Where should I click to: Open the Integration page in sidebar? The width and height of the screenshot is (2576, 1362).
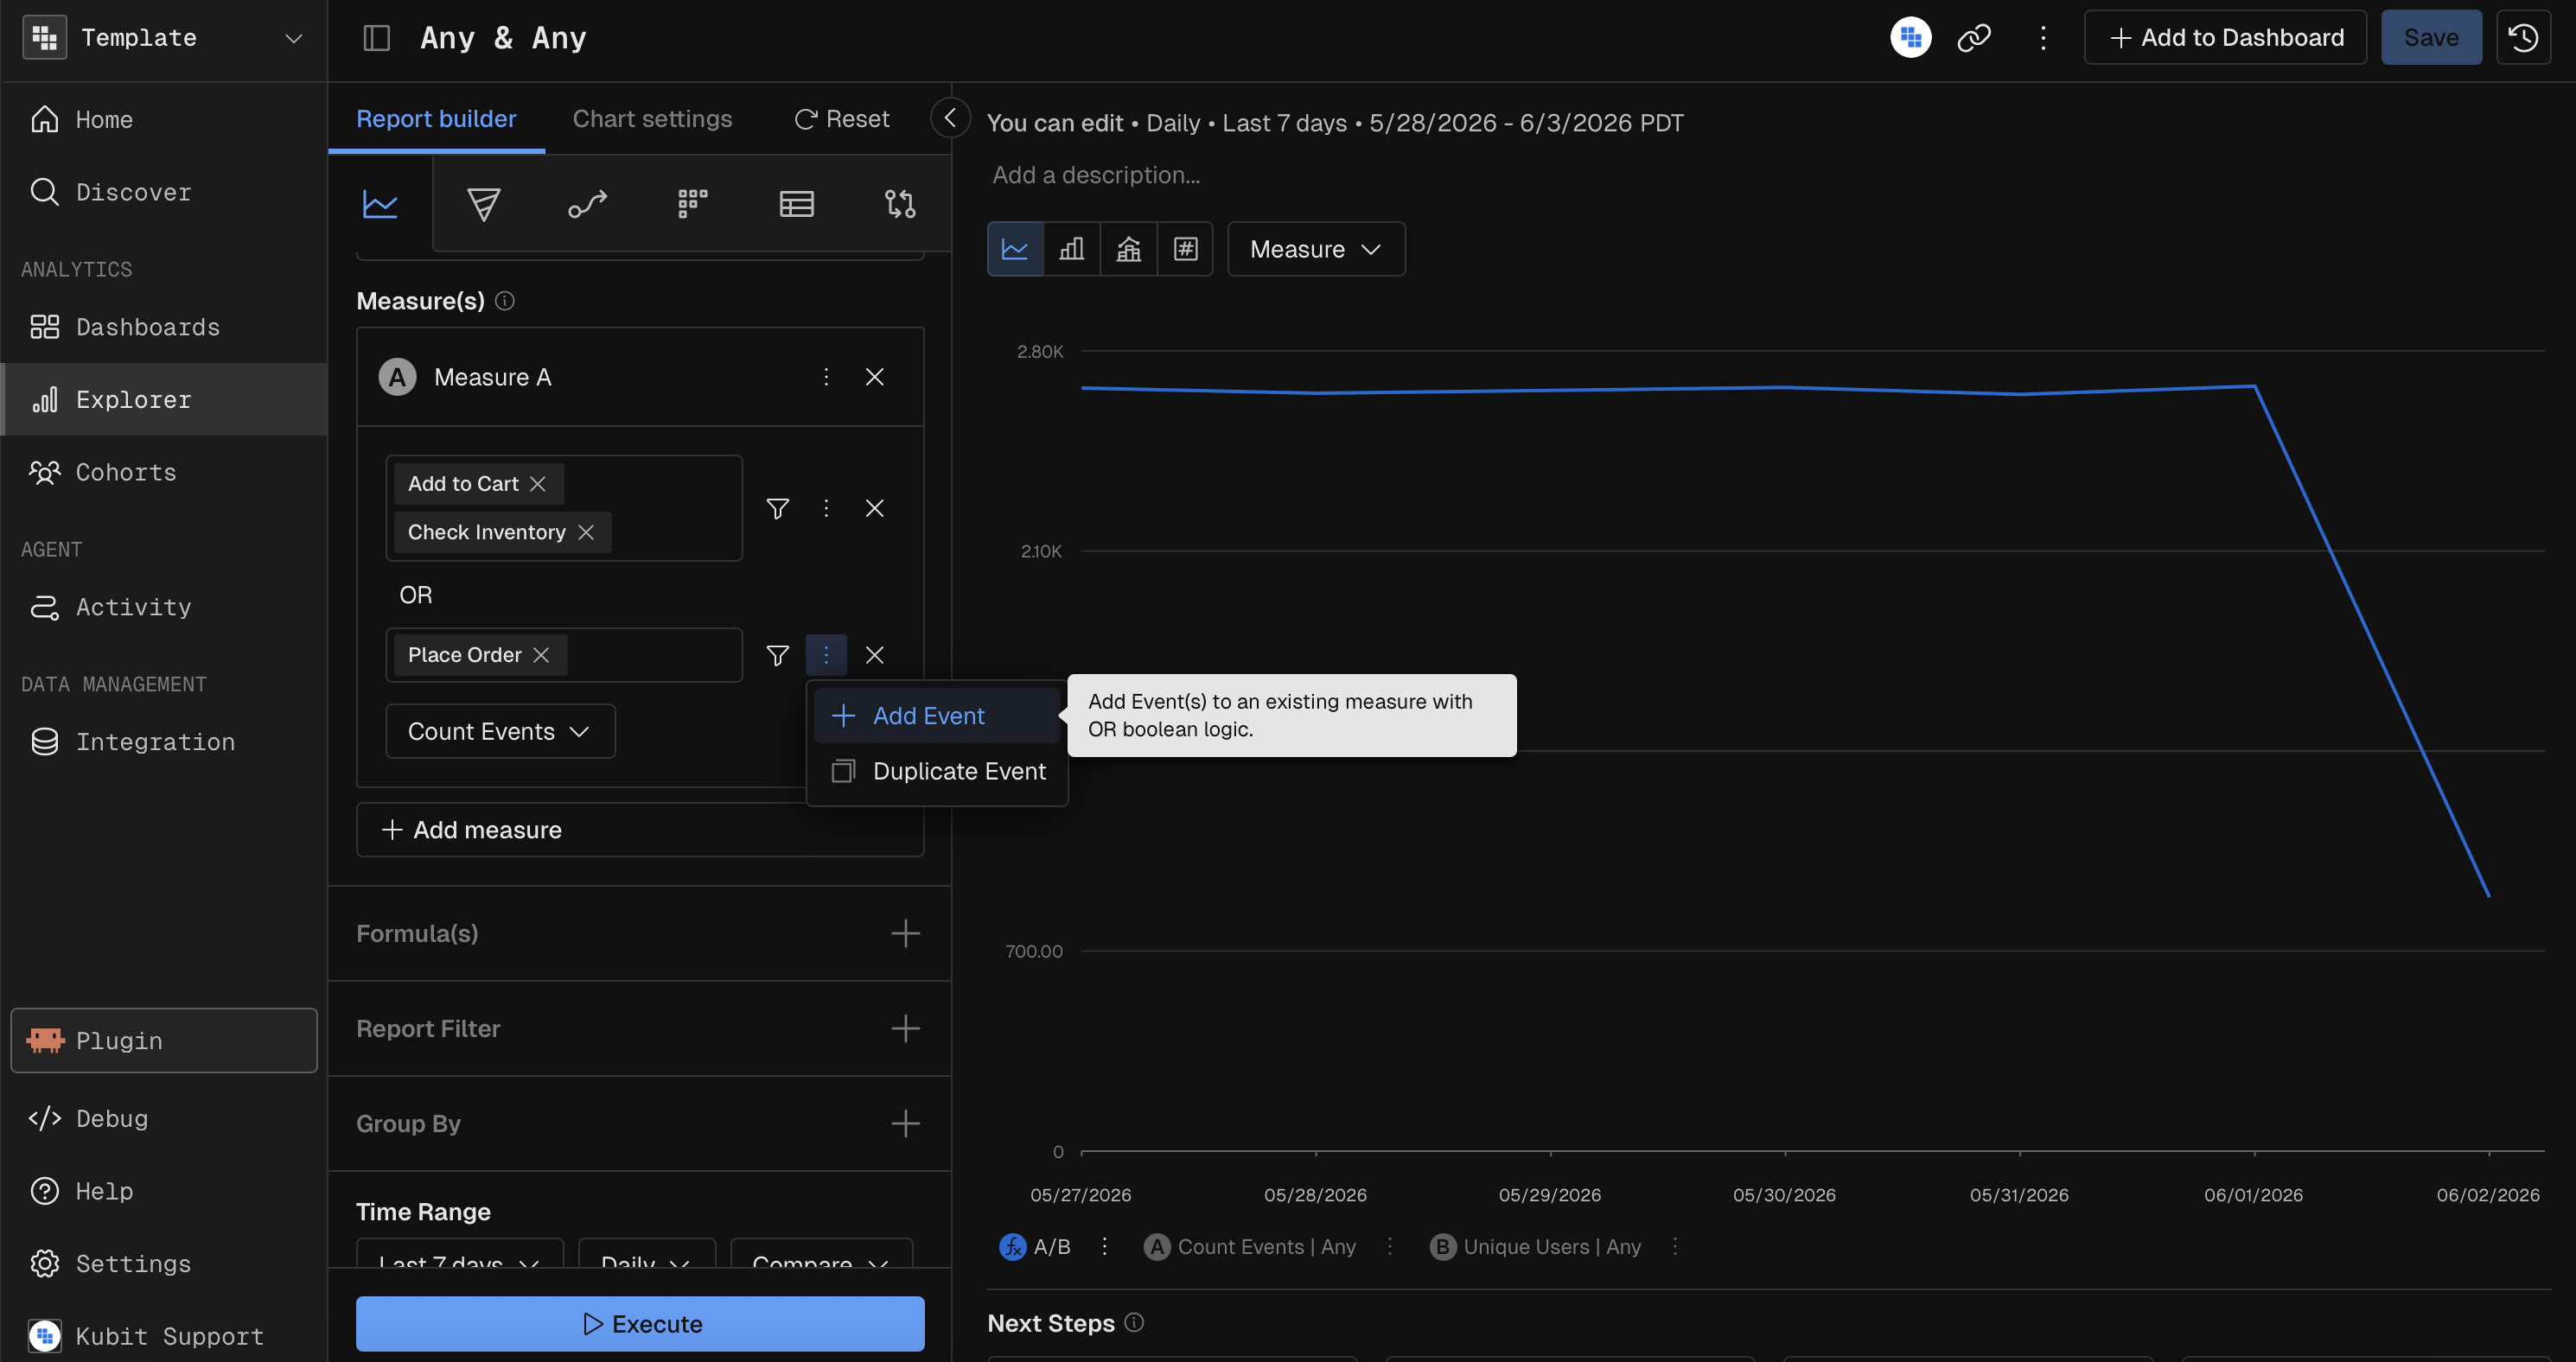click(x=164, y=742)
